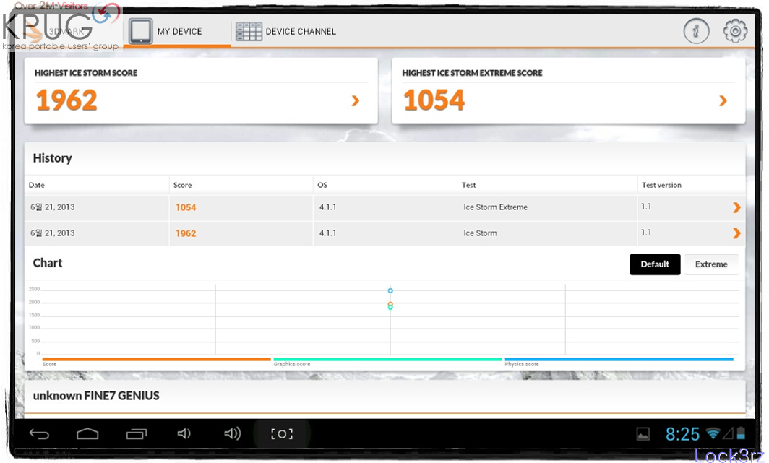Tap the Android back navigation icon
The image size is (769, 463).
[39, 433]
